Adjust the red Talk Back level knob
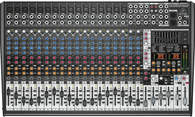The width and height of the screenshot is (195, 117). coord(184,78)
